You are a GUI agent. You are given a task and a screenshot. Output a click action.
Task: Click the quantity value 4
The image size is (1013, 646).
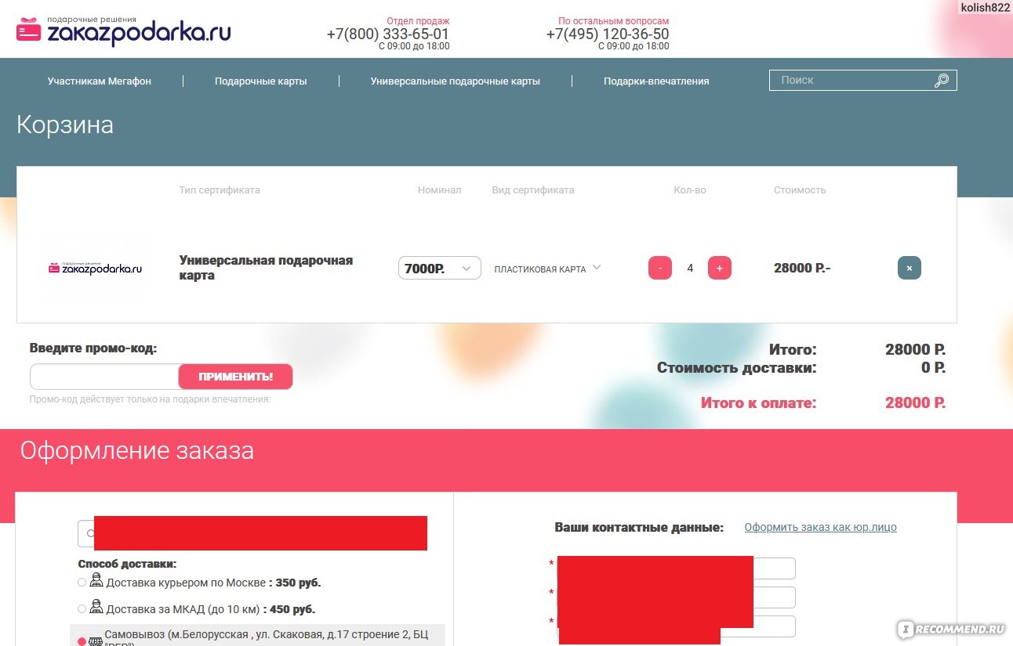click(x=690, y=268)
